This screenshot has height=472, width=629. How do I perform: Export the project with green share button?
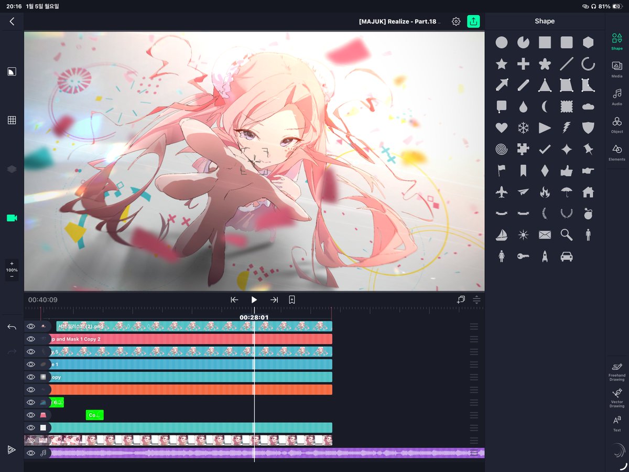pos(473,22)
